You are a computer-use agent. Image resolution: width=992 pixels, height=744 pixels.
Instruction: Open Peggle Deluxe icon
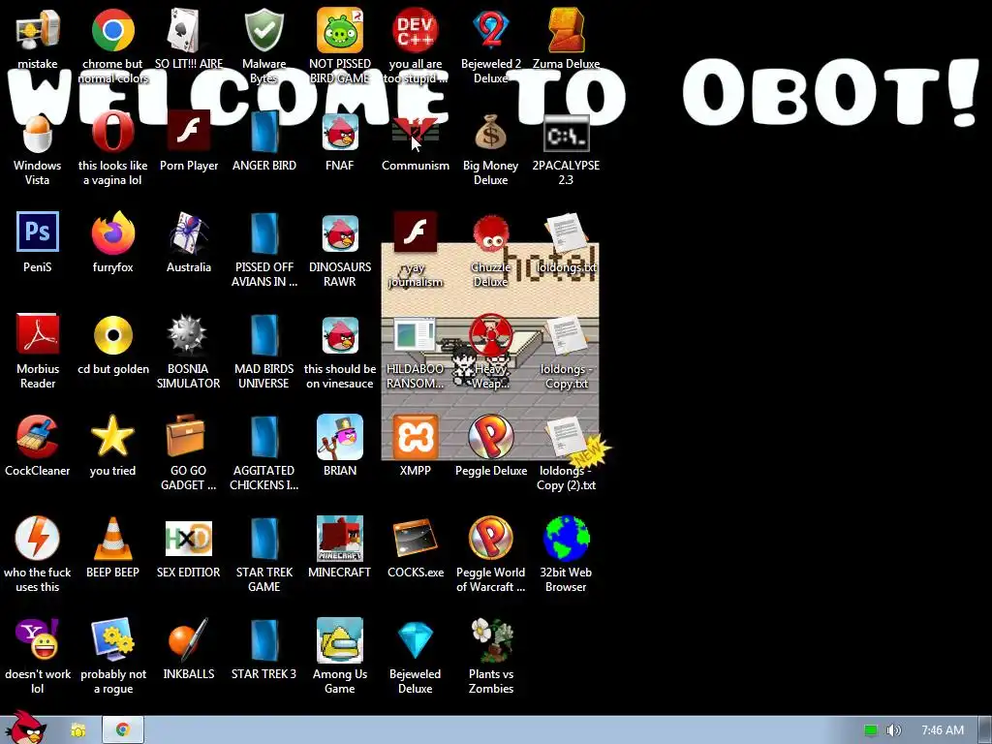tap(491, 437)
